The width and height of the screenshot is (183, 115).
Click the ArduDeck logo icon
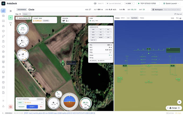(3, 3)
